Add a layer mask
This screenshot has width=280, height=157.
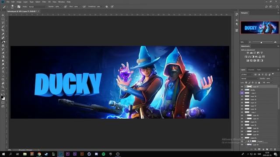259,149
